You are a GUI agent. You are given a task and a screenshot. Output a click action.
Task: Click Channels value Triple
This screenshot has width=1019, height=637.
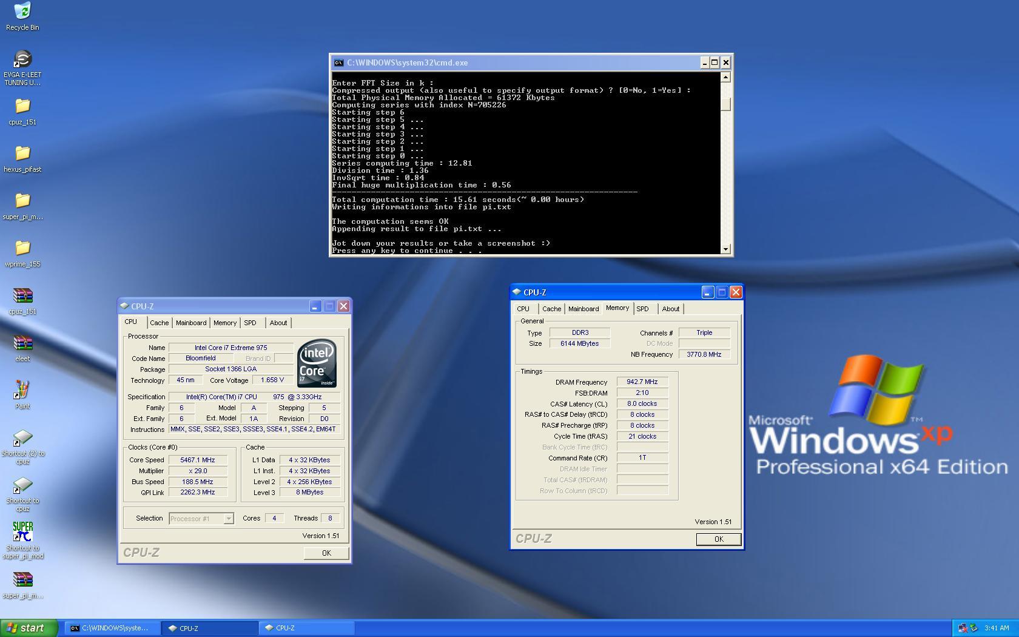click(x=704, y=332)
